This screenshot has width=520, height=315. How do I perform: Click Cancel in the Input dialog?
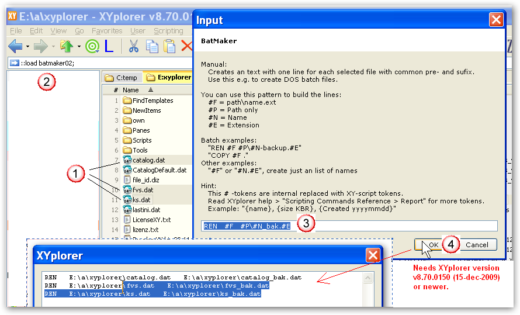(477, 245)
